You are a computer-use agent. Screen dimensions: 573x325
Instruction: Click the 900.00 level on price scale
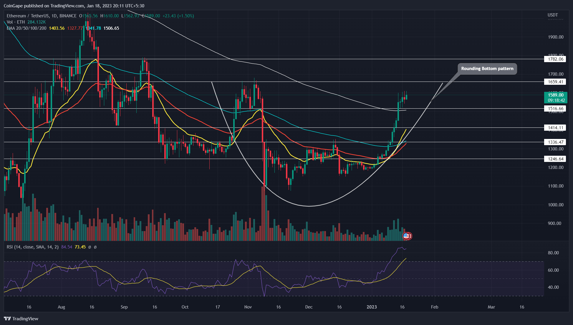pos(554,223)
